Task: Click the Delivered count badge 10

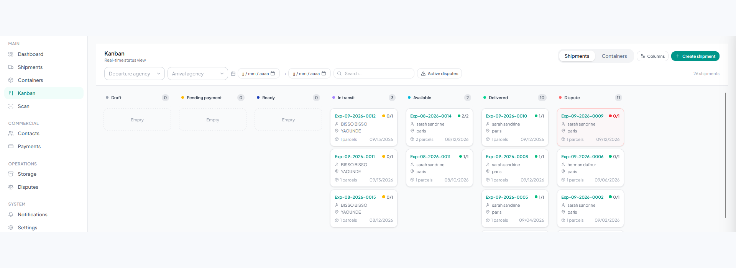Action: pyautogui.click(x=542, y=98)
